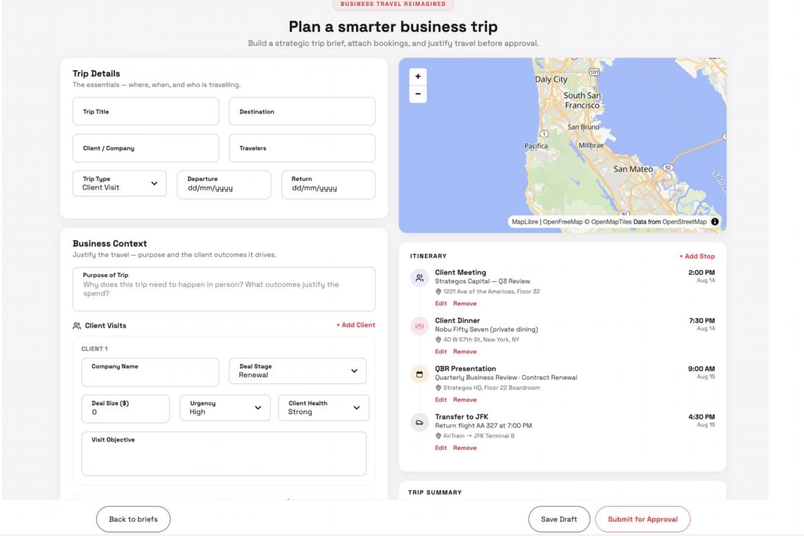Click 'Return flight AA 327 at 7:00 PM' text
The image size is (804, 536).
(483, 426)
